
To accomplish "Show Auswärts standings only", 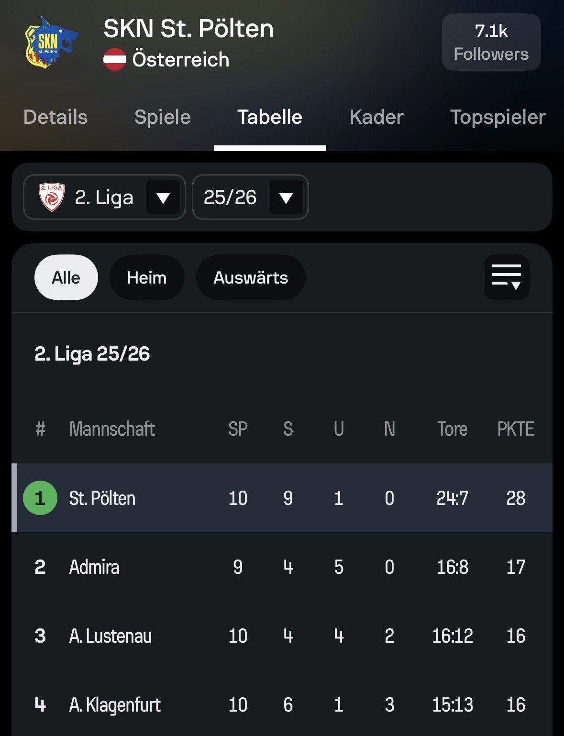I will pos(251,277).
